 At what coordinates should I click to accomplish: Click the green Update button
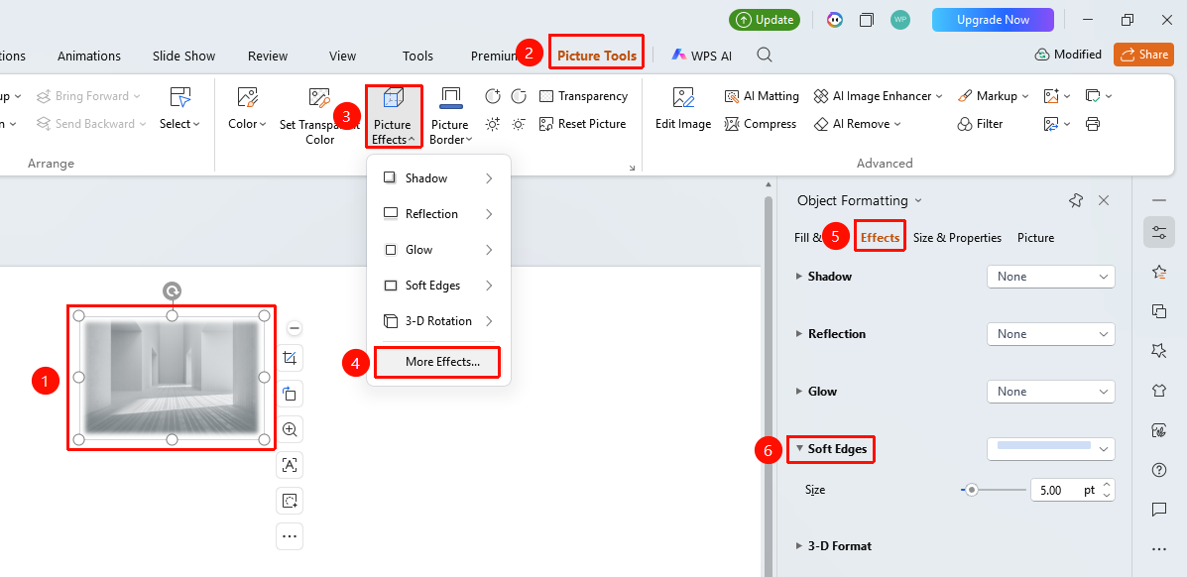pyautogui.click(x=766, y=20)
